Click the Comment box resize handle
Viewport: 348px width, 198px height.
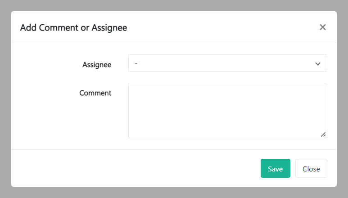click(x=323, y=134)
